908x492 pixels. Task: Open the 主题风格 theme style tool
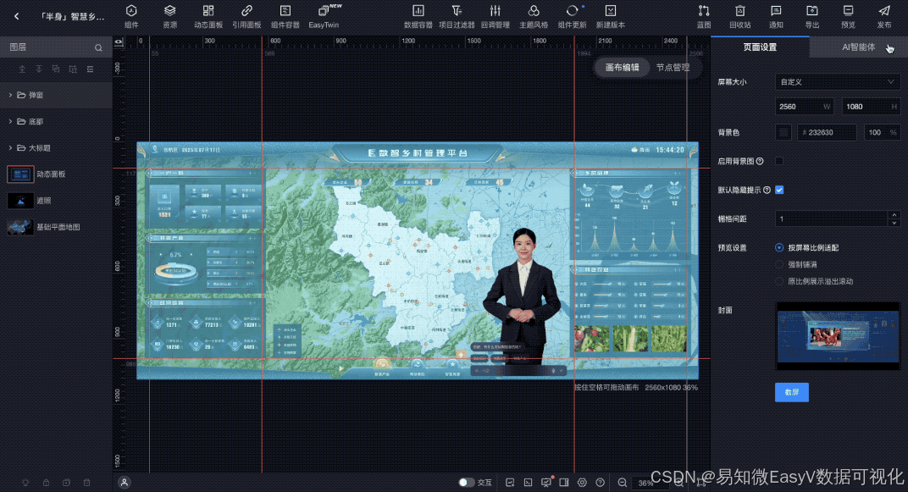point(534,16)
